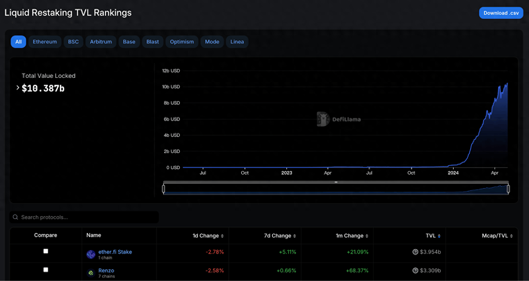
Task: Focus the Search protocols input field
Action: (86, 217)
